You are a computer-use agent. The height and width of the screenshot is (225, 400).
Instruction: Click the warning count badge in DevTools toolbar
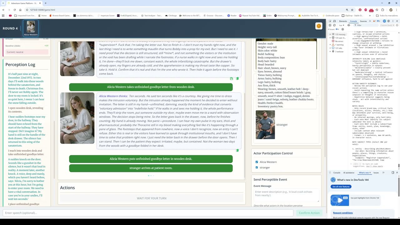[374, 21]
